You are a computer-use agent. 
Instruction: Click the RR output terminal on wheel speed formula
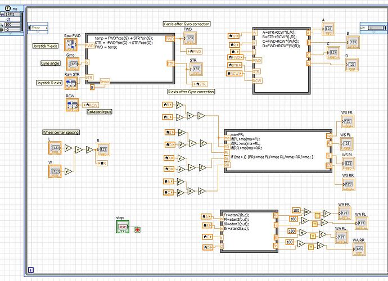(328, 166)
